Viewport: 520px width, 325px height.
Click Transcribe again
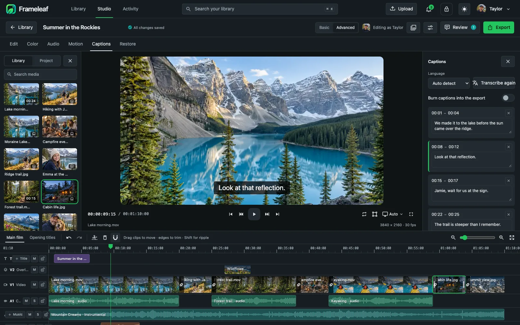point(494,83)
